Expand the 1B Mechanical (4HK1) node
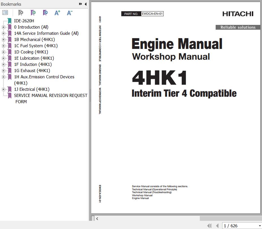The height and width of the screenshot is (229, 262). [3, 40]
